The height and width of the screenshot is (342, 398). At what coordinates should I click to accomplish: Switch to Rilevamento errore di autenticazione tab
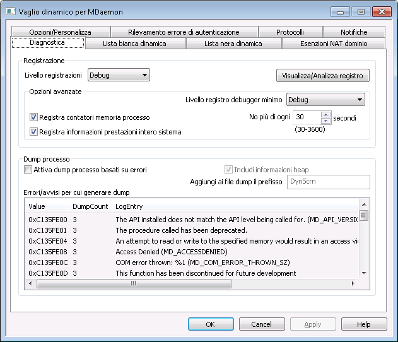(x=184, y=32)
